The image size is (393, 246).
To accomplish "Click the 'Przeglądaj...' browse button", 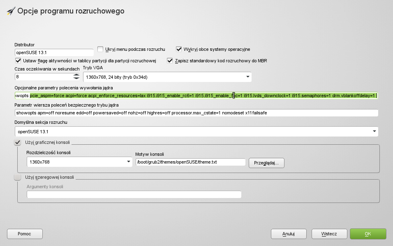I will 266,163.
